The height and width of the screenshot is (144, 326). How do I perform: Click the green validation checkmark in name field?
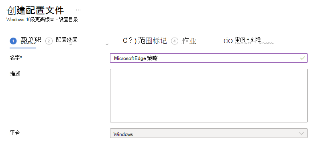tap(302, 58)
